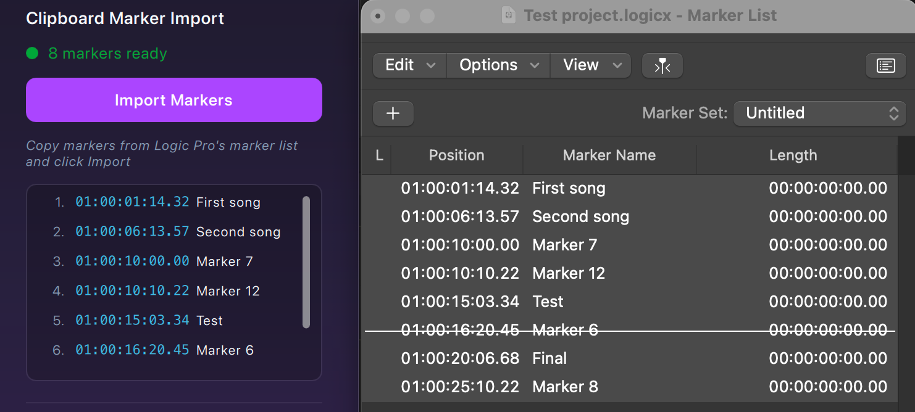Viewport: 915px width, 412px height.
Task: Click the length value of Final row
Action: [828, 358]
